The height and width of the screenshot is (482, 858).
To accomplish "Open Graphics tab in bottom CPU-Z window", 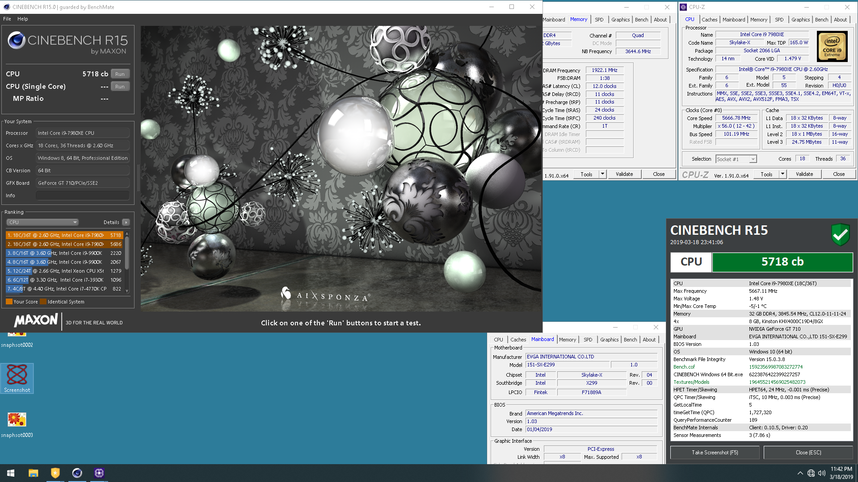I will [x=609, y=340].
